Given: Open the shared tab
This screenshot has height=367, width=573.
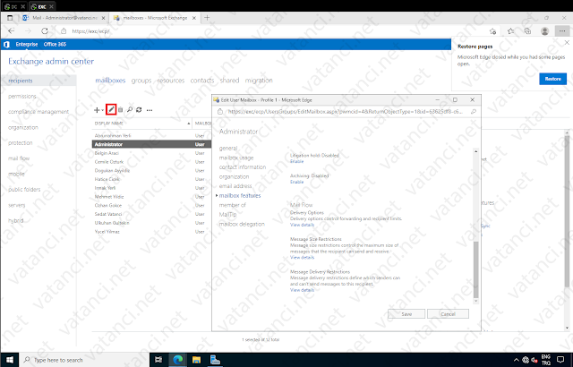Looking at the screenshot, I should pos(229,81).
